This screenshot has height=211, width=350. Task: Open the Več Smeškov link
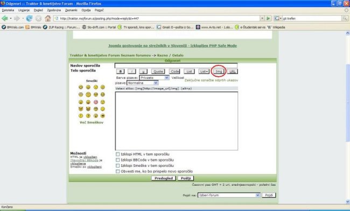coord(92,122)
